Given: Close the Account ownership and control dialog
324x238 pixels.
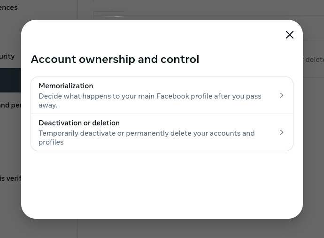Looking at the screenshot, I should (x=290, y=35).
